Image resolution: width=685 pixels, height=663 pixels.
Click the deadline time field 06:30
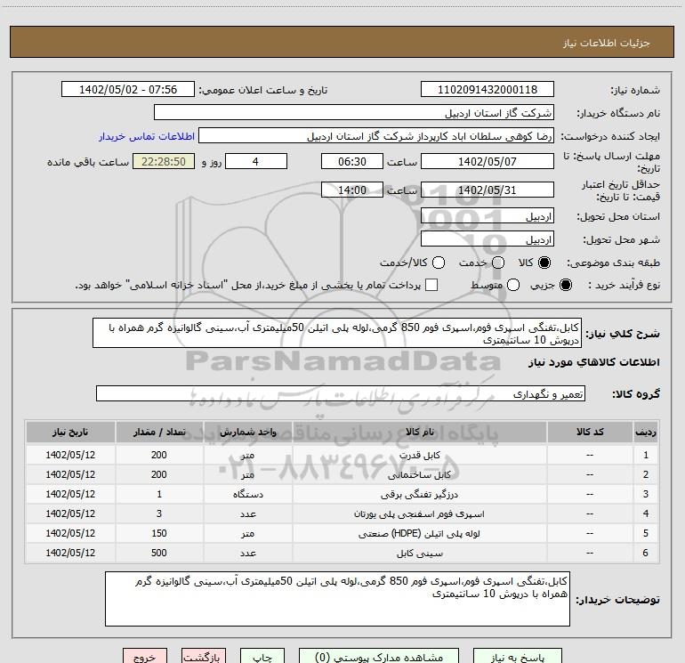tap(352, 162)
